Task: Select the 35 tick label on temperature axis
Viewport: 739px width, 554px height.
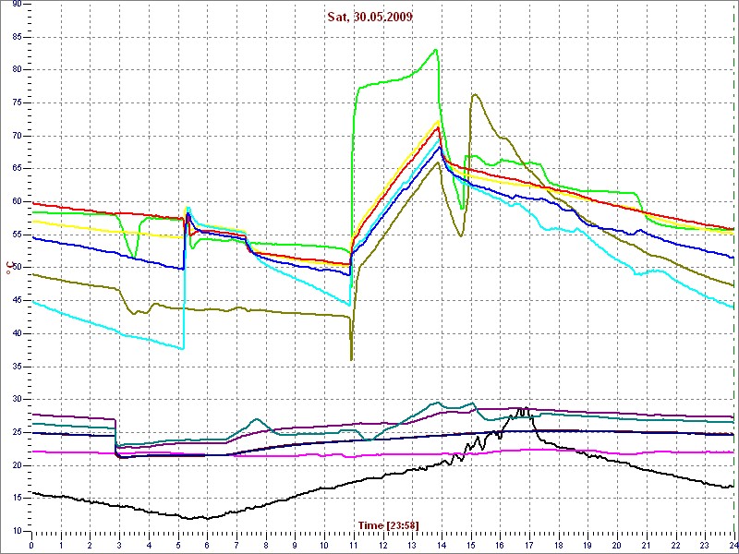Action: (16, 367)
